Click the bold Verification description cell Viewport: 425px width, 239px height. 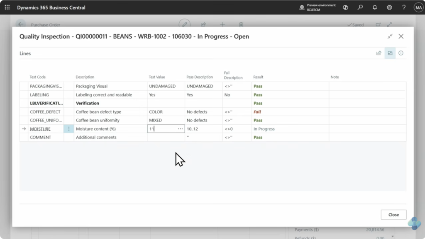110,103
